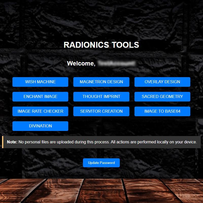
Task: Click the blurred username after Welcome
Action: (x=117, y=63)
